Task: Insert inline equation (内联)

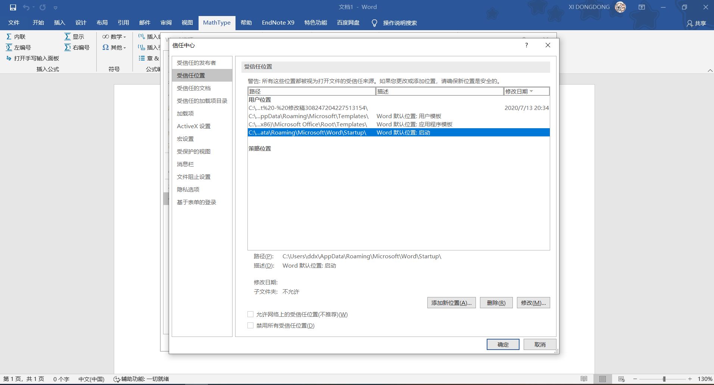Action: [16, 37]
